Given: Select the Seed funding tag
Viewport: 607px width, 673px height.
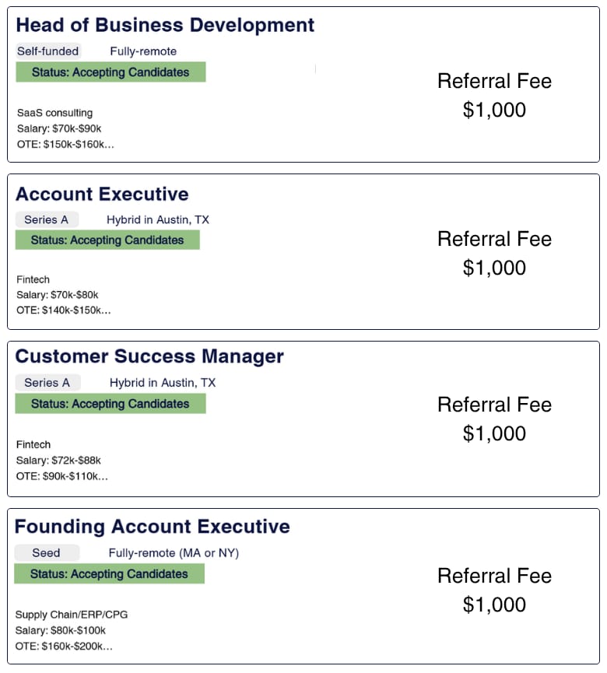Looking at the screenshot, I should pos(47,552).
